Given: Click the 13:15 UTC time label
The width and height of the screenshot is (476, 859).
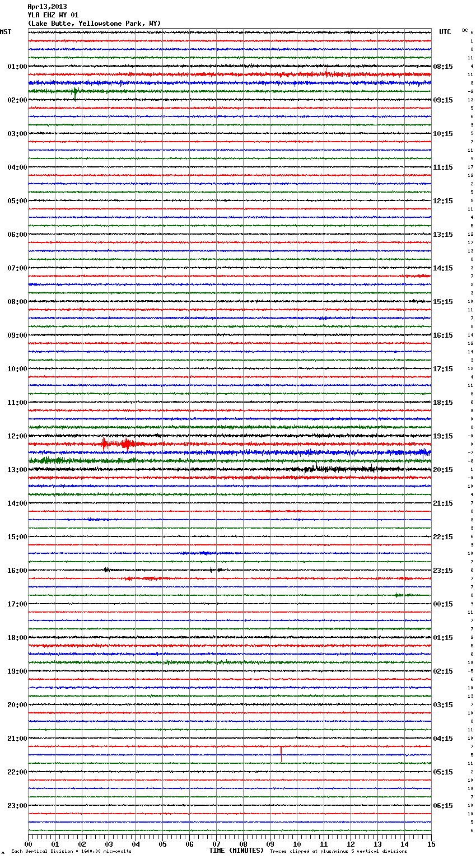Looking at the screenshot, I should (443, 235).
